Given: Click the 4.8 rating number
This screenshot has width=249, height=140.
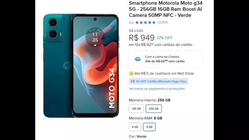Looking at the screenshot, I should (131, 22).
